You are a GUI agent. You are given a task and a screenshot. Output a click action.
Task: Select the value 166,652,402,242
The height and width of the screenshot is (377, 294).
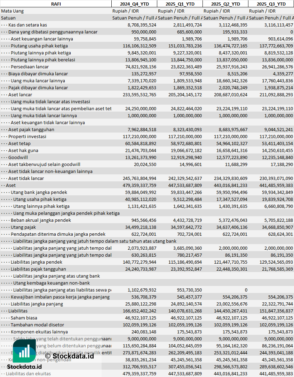click(x=140, y=311)
